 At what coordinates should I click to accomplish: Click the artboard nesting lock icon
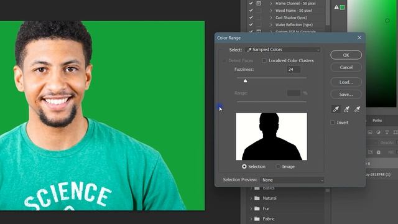[371, 152]
